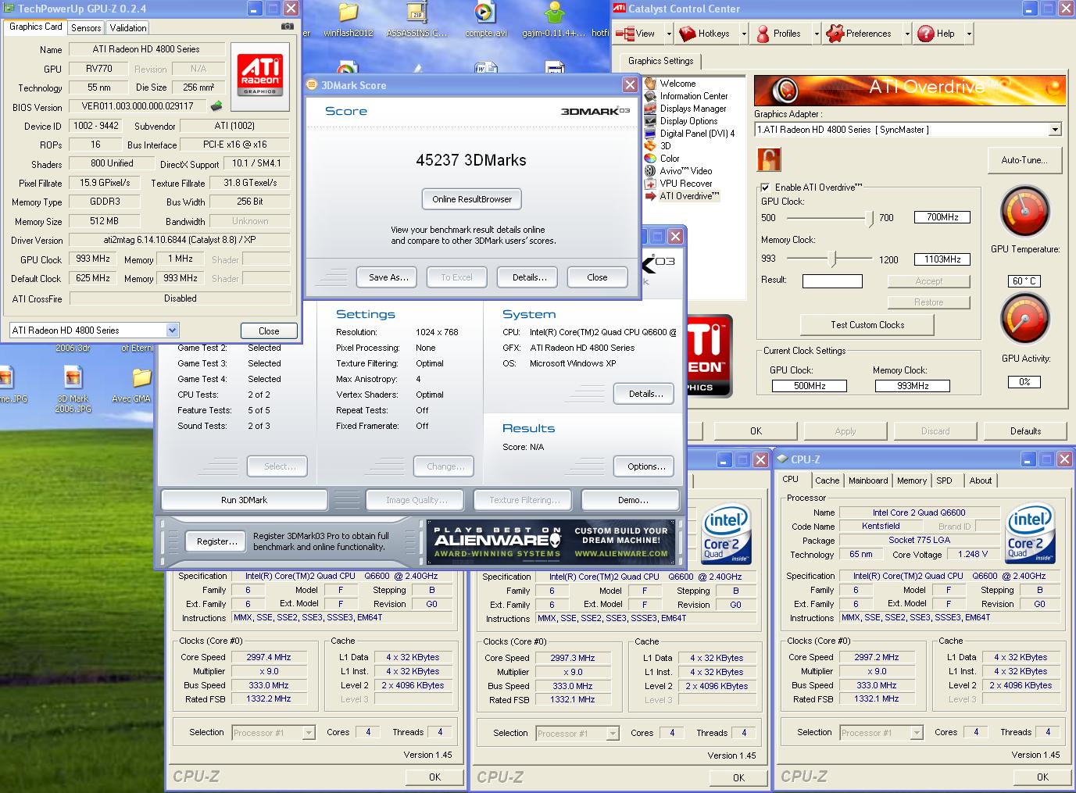Click the Overdrive Result field
1076x793 pixels.
[832, 281]
